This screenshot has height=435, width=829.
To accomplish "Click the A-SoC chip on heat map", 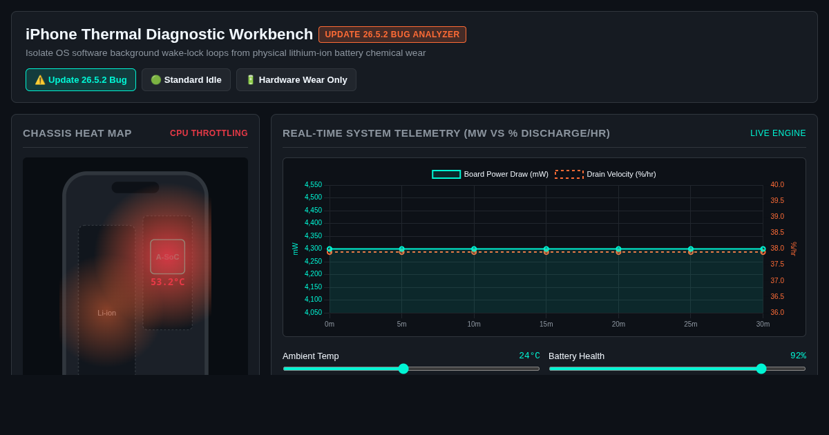I will 168,257.
